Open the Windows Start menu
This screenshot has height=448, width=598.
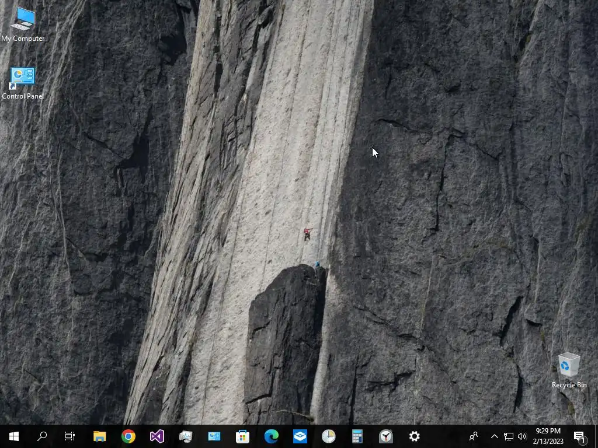(14, 436)
